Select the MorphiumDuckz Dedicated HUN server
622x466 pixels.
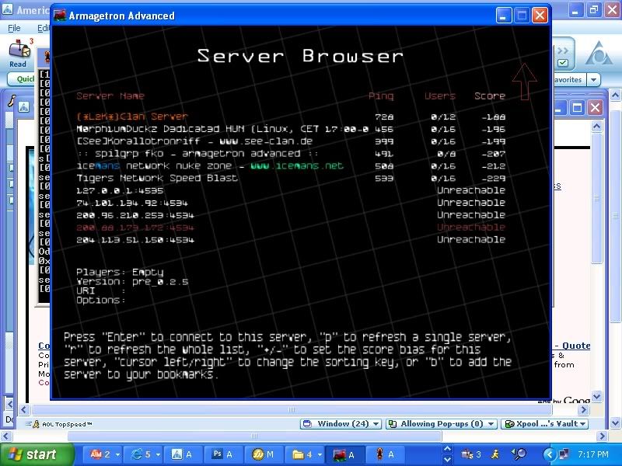291,129
